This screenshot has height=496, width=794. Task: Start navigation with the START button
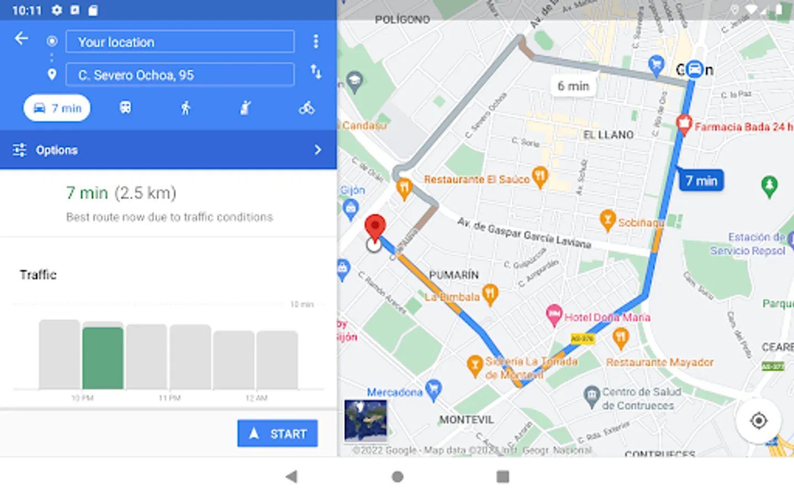coord(277,433)
